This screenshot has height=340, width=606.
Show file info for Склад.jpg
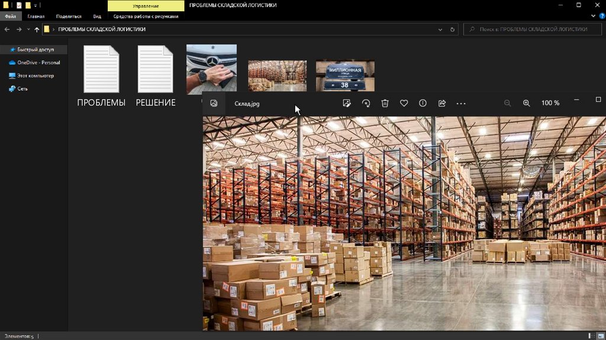423,103
